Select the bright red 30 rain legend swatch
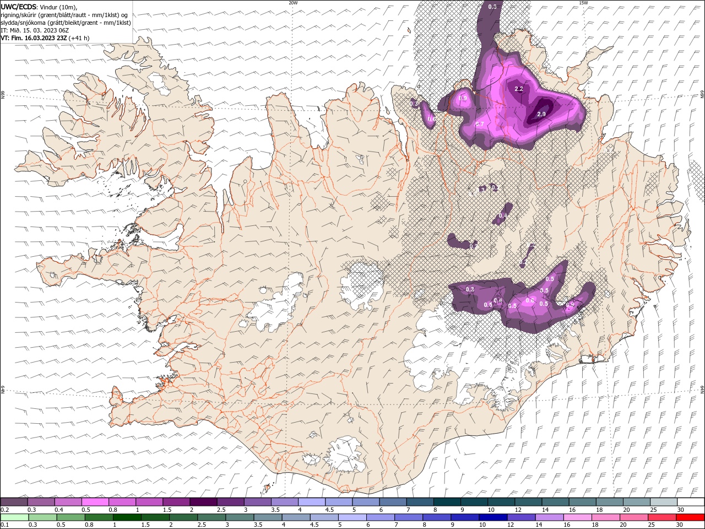705x529 pixels. (x=690, y=517)
